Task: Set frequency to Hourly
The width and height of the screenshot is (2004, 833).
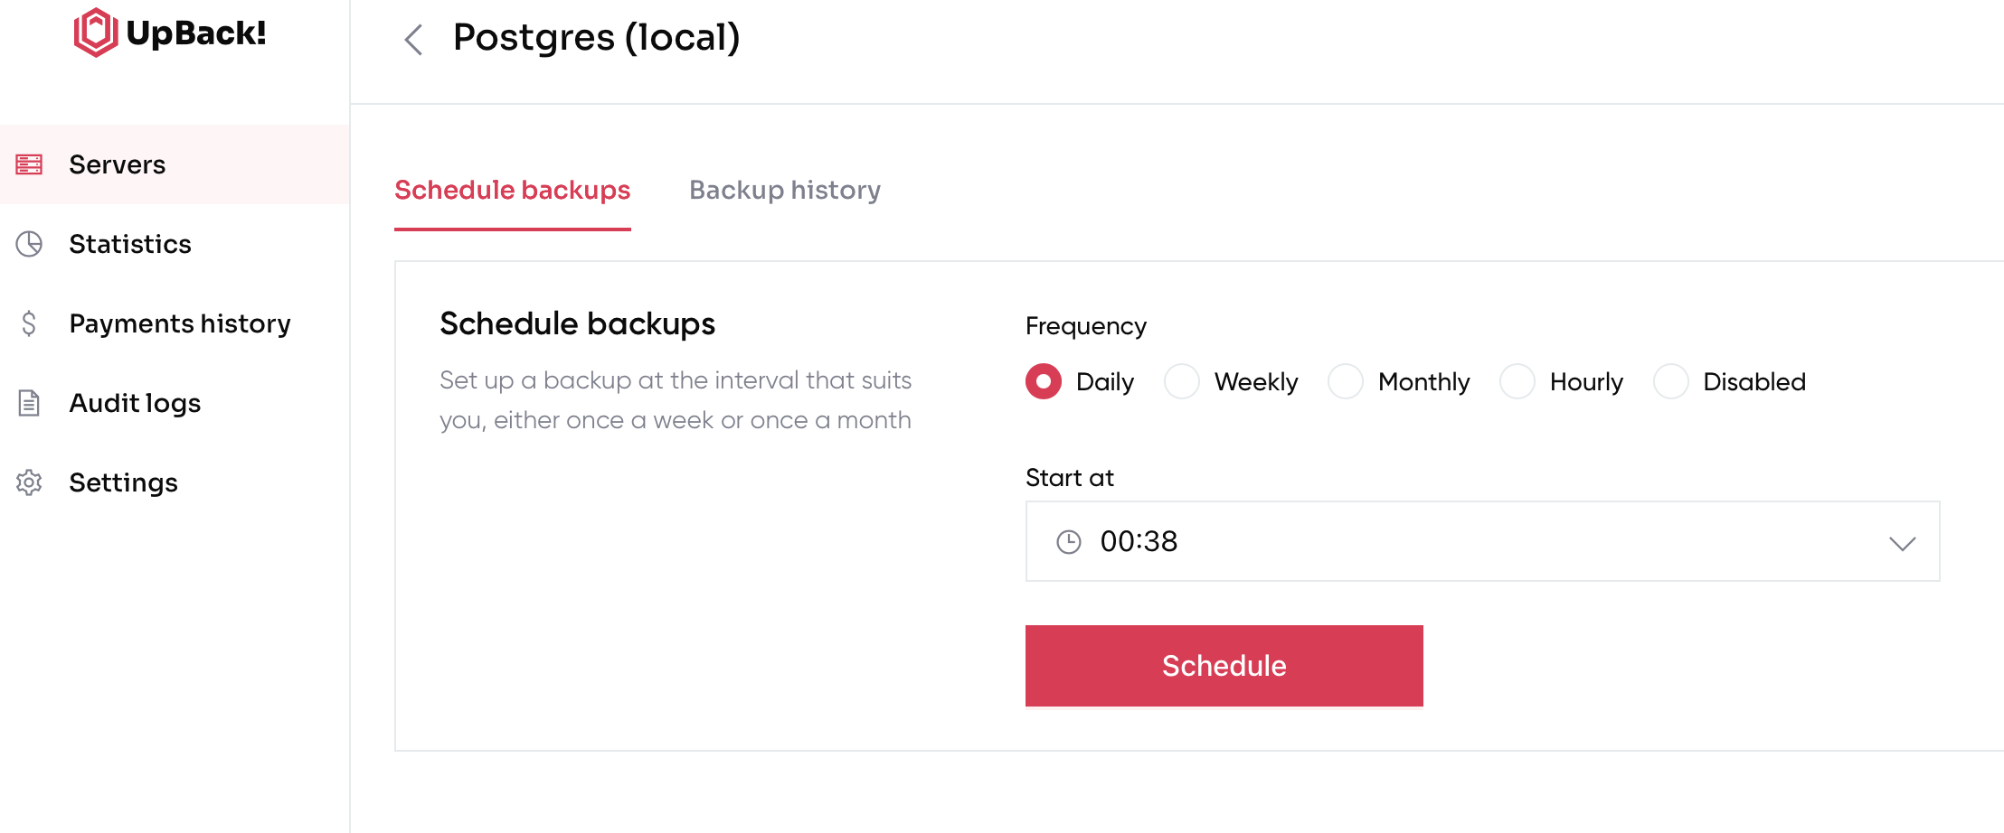Action: 1517,381
